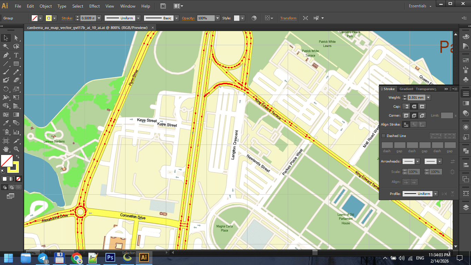
Task: Switch to the Gradient tab
Action: tap(406, 89)
